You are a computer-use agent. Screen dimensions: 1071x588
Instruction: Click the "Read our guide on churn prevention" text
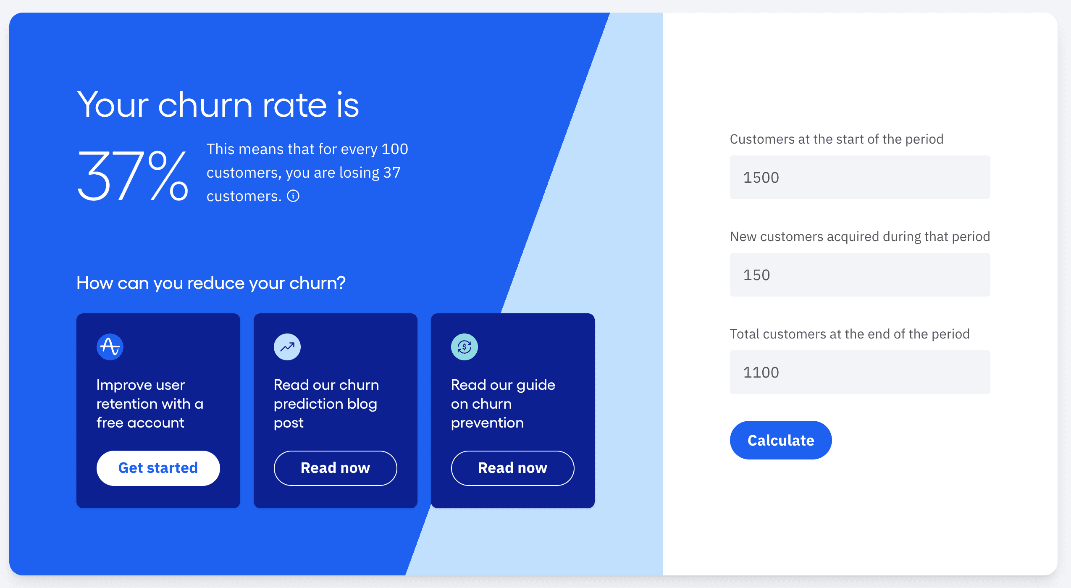coord(503,404)
